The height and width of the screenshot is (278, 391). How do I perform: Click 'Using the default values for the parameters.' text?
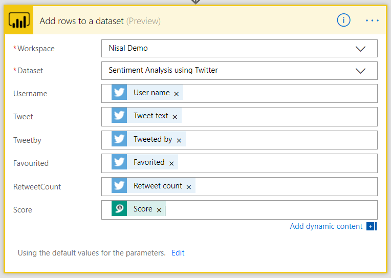(92, 253)
